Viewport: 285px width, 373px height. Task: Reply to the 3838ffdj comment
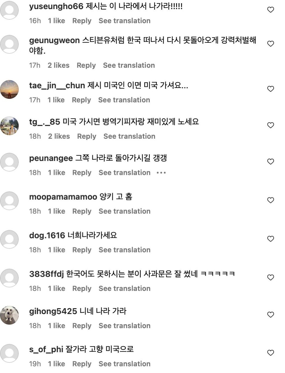pos(82,289)
